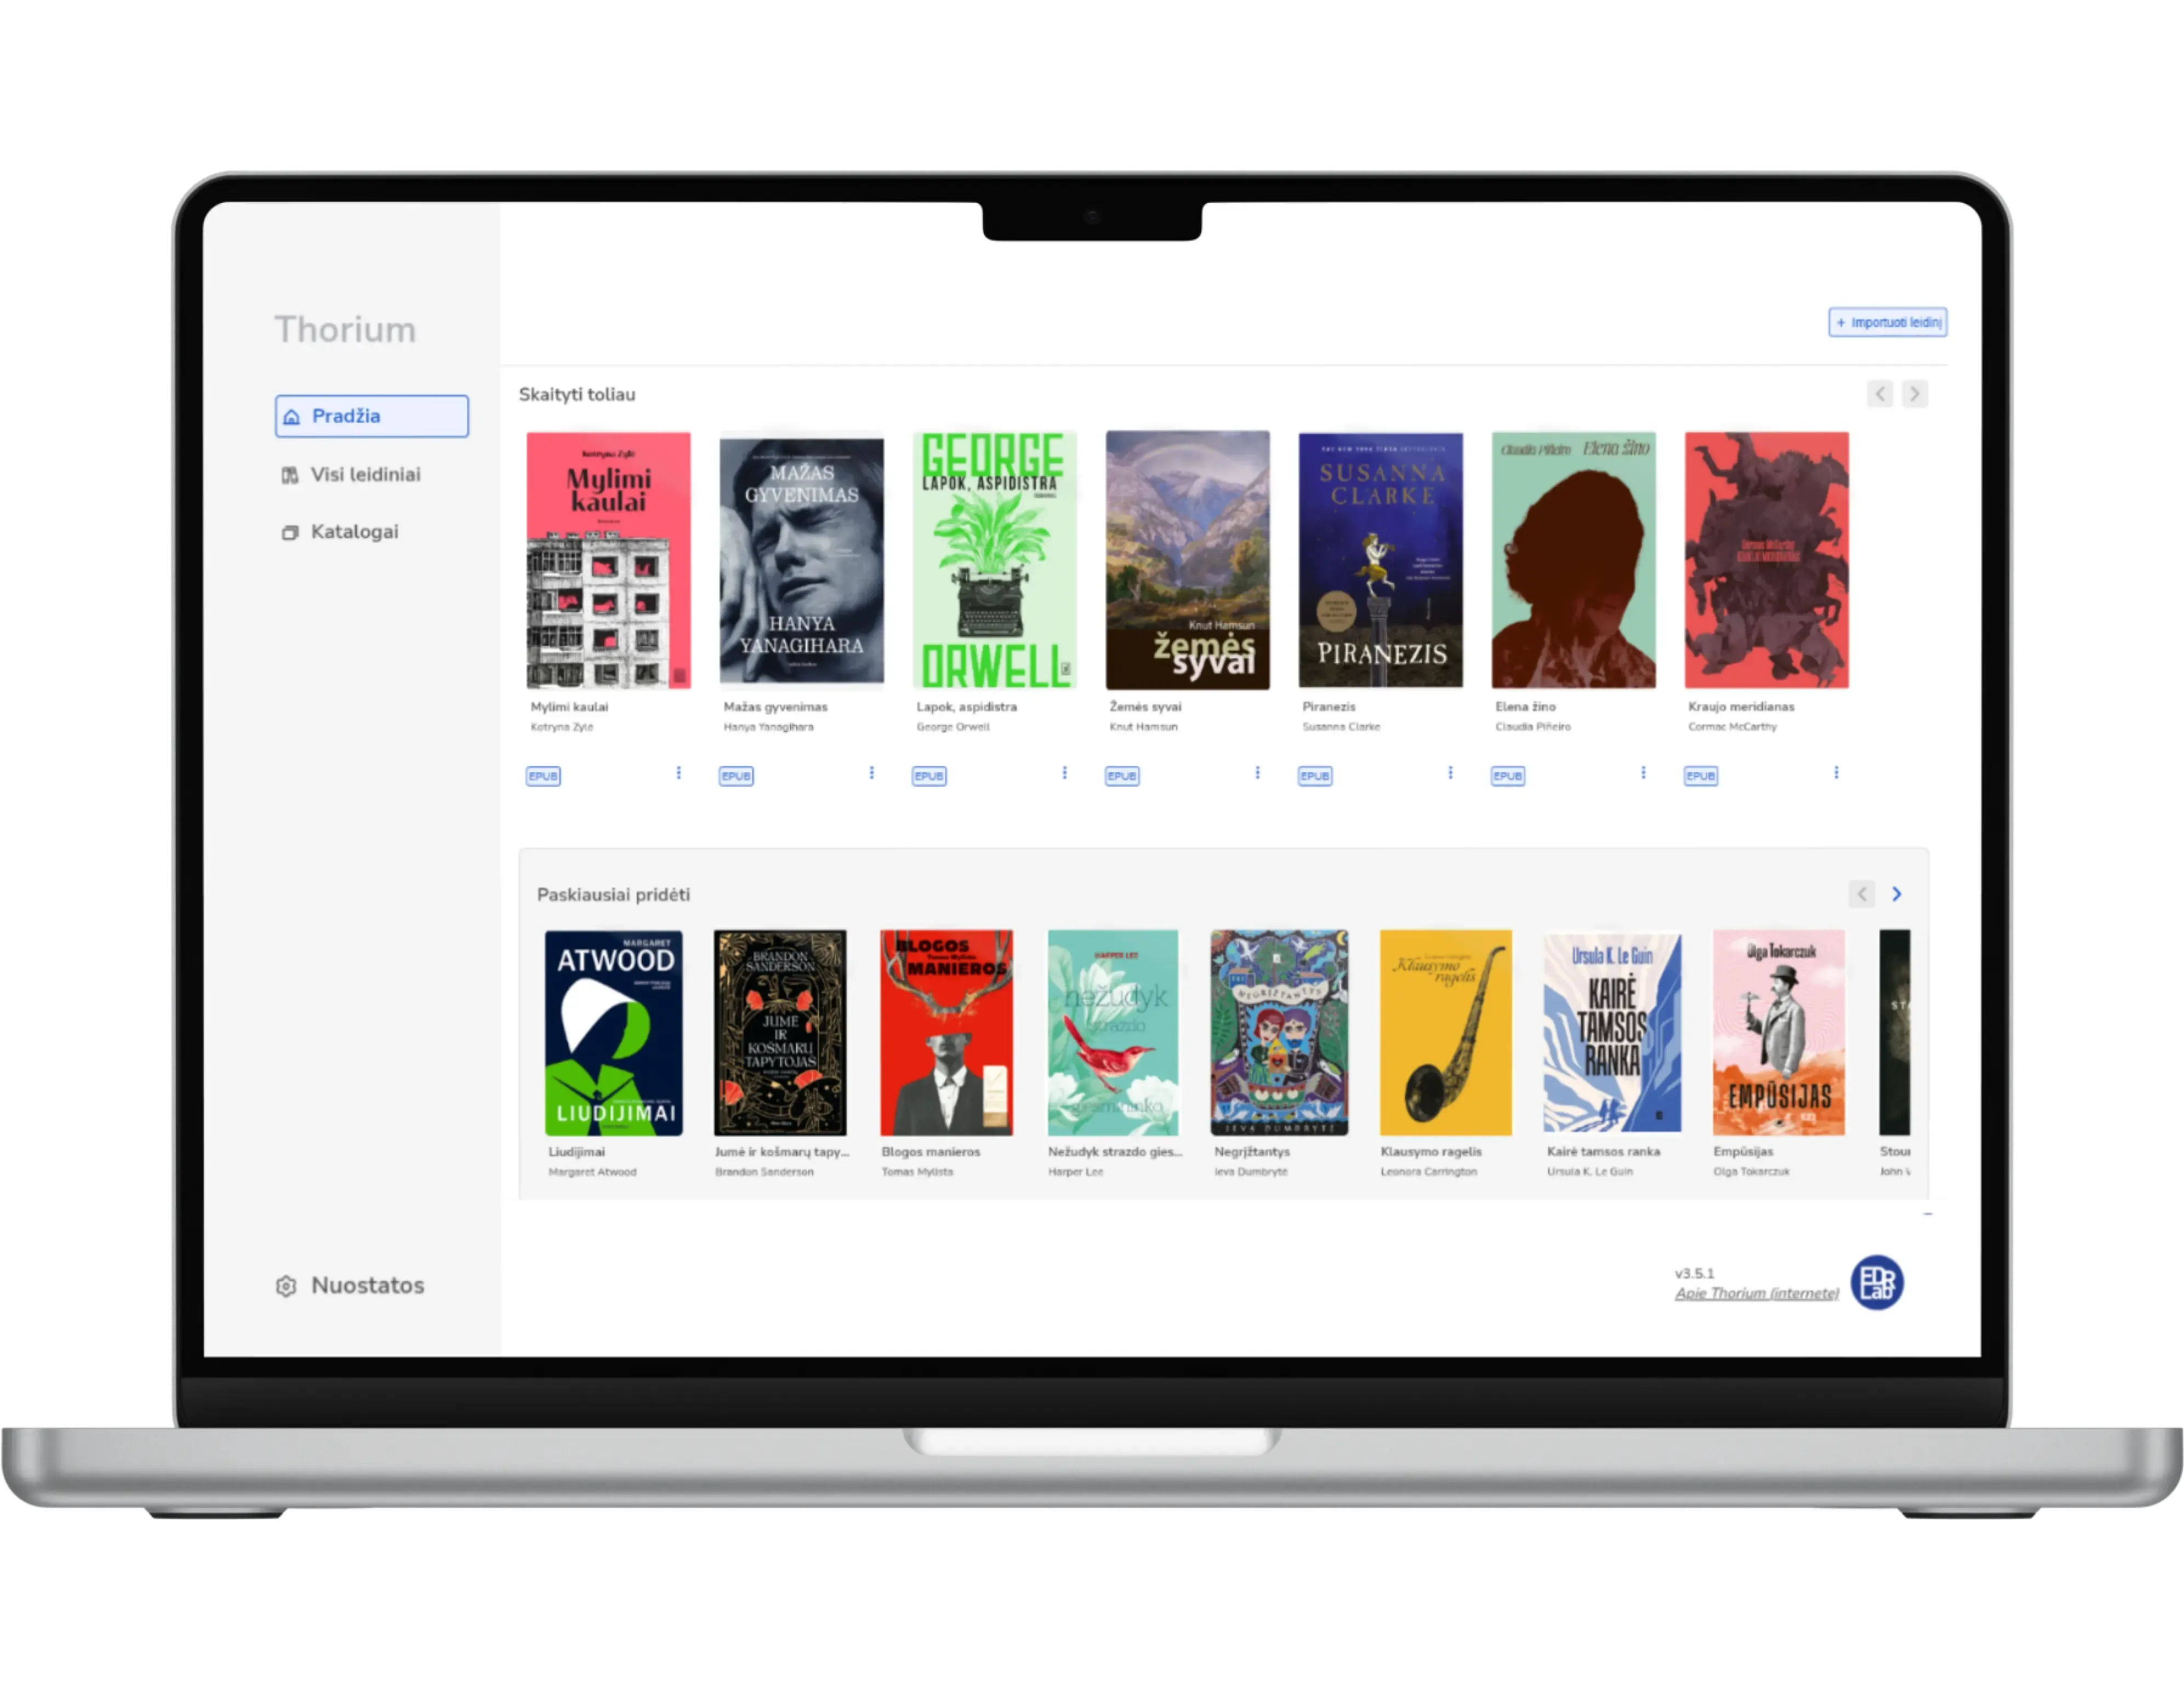Image resolution: width=2184 pixels, height=1702 pixels.
Task: Open Nuostatos settings
Action: 350,1285
